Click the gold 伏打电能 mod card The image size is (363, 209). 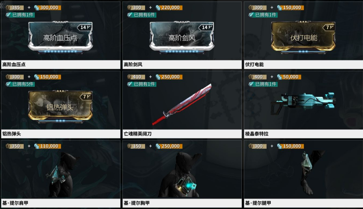point(303,37)
